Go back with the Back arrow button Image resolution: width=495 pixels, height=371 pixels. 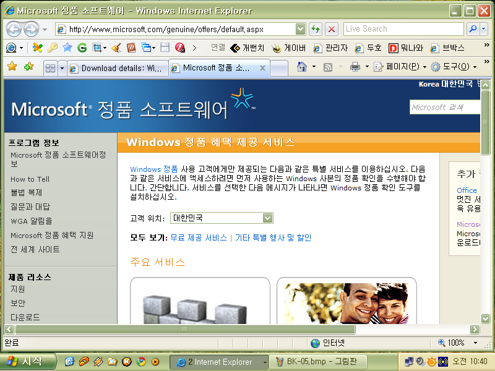[14, 29]
